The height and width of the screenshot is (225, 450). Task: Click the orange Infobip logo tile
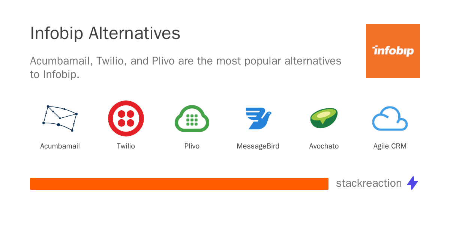coord(393,51)
